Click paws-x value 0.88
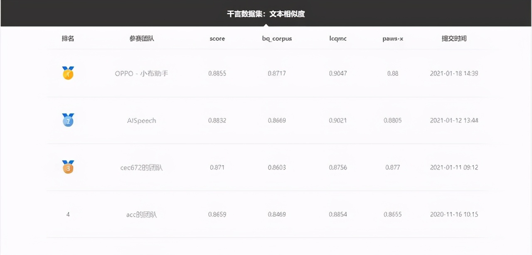The height and width of the screenshot is (255, 532). (393, 74)
